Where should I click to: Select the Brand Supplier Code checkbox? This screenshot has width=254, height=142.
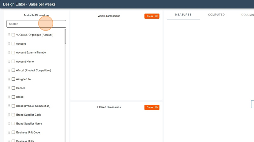(13, 115)
